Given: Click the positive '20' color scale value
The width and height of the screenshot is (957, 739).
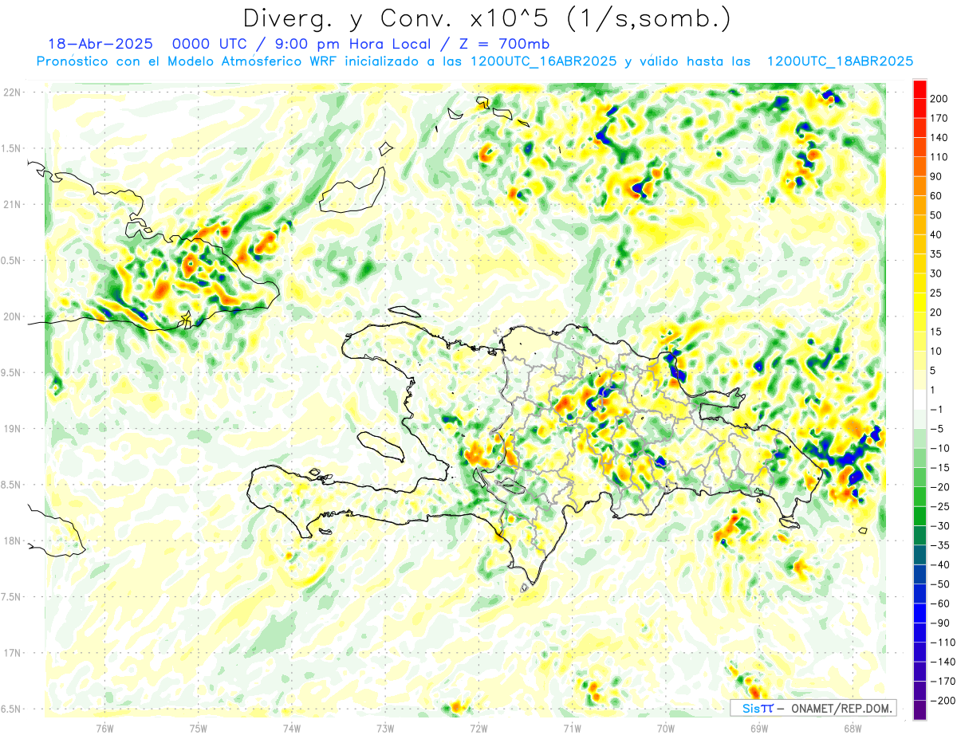Looking at the screenshot, I should coord(937,313).
